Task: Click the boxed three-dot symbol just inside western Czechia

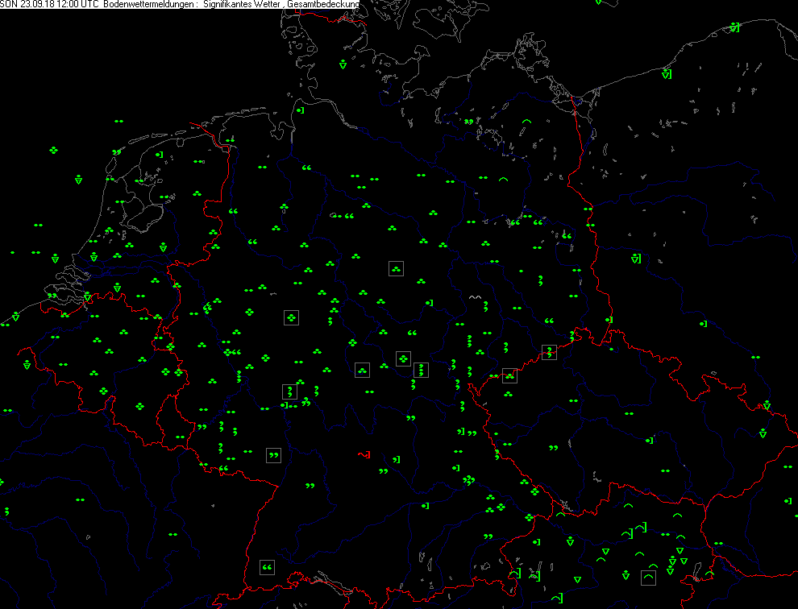Action: click(509, 375)
